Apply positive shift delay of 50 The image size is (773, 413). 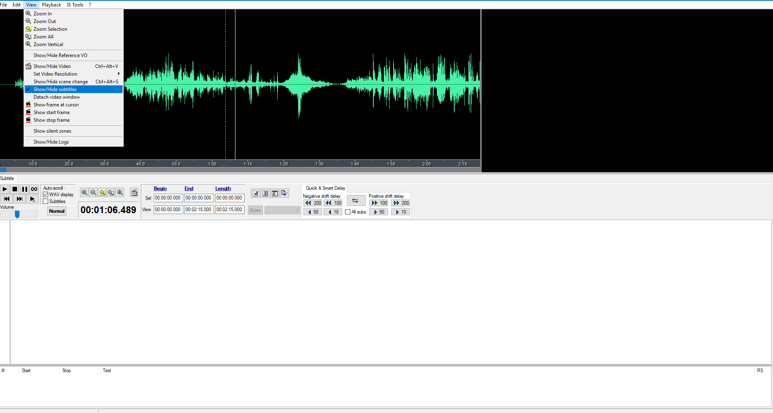click(x=379, y=212)
